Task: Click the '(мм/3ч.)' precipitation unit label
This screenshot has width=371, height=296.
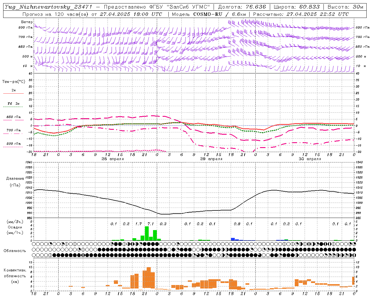Action: [15, 221]
